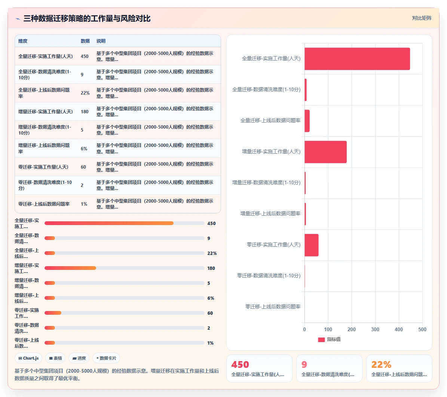
Task: Click chart axis label 增量迁移-数据清洗难度(1-10分)
Action: click(x=266, y=182)
